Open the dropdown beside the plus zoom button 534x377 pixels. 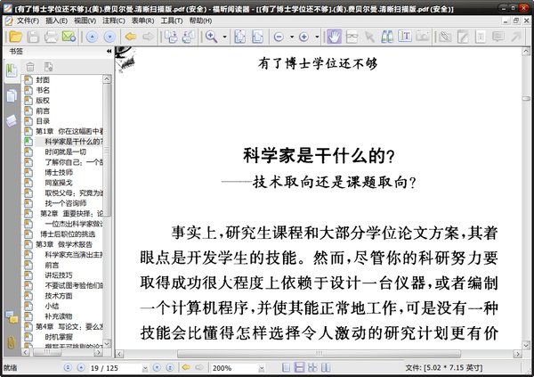coord(317,37)
